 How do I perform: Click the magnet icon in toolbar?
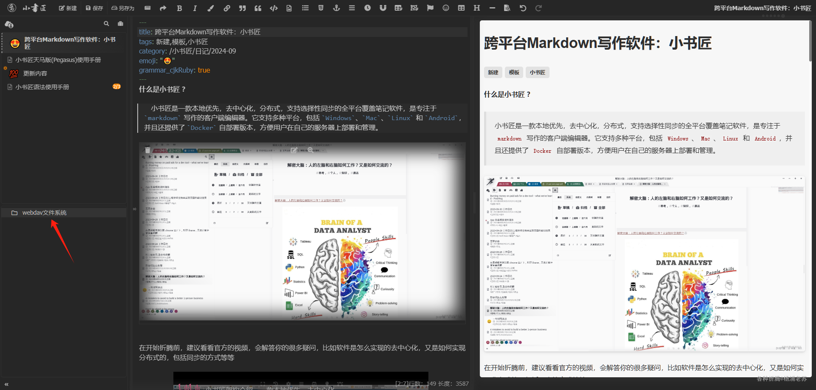[x=383, y=8]
